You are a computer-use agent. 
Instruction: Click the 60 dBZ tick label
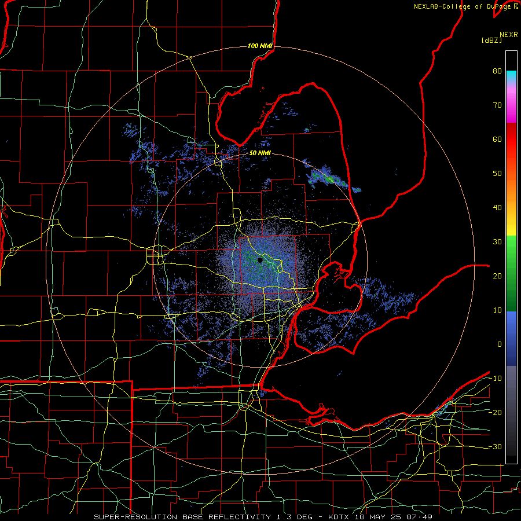(497, 140)
